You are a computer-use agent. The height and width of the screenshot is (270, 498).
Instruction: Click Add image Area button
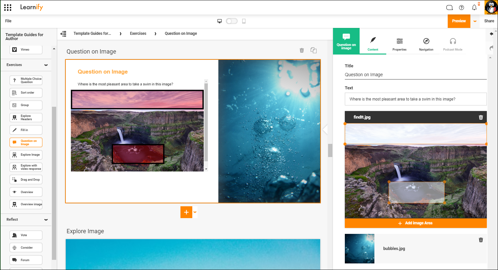coord(415,223)
